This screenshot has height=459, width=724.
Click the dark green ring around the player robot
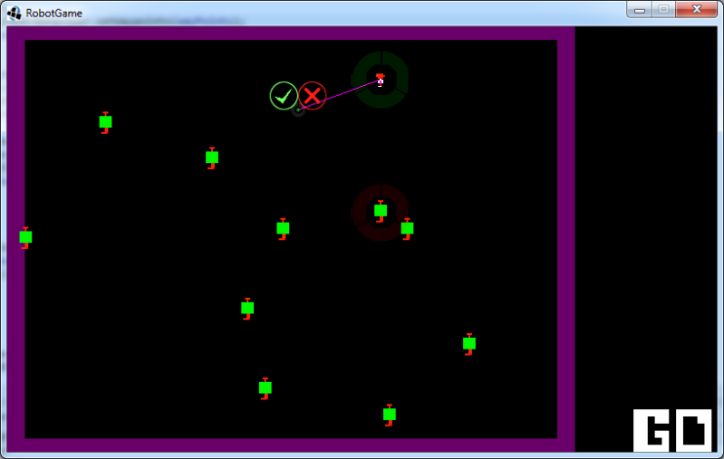coord(381,59)
